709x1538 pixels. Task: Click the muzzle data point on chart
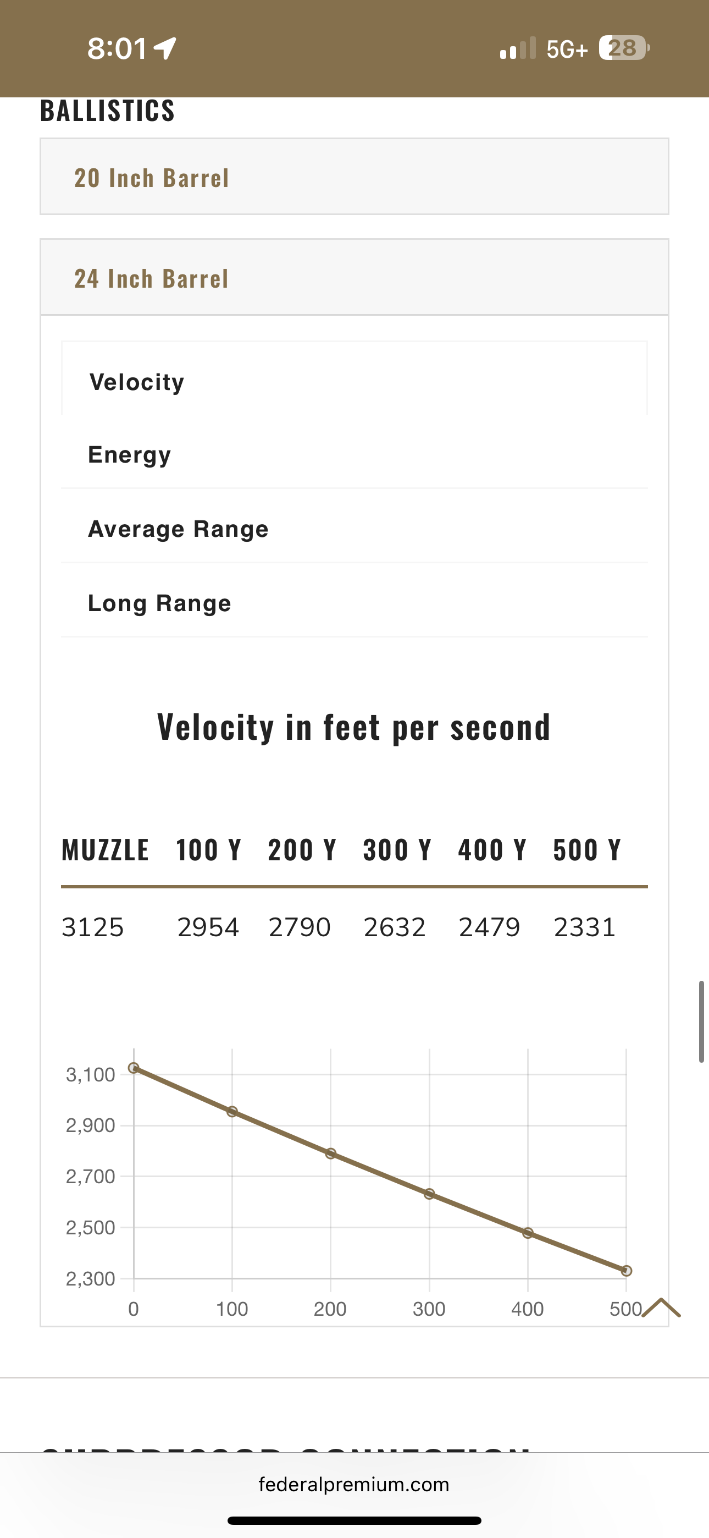[x=134, y=1068]
